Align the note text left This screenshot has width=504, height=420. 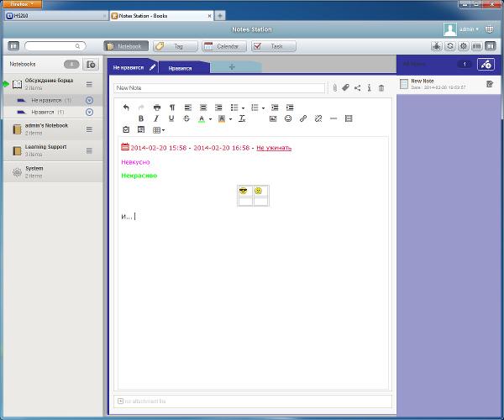point(187,108)
